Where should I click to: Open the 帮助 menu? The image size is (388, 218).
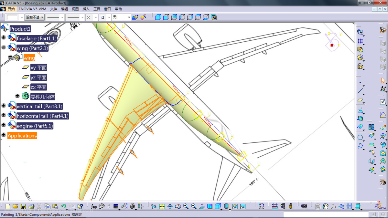(x=118, y=9)
